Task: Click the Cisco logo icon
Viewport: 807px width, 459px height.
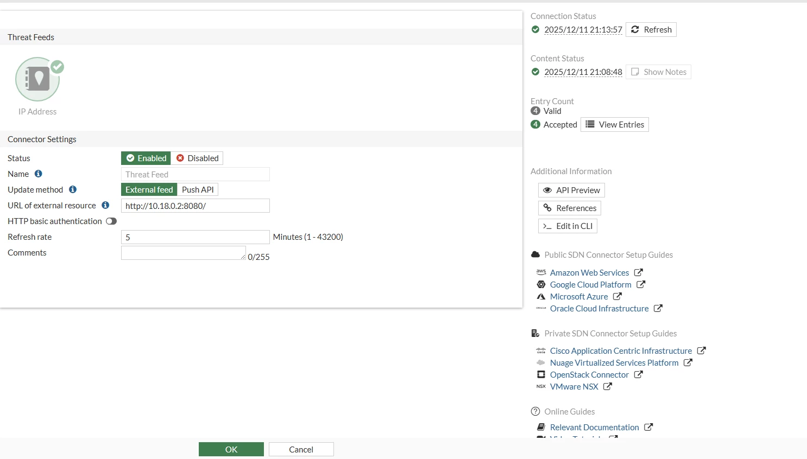Action: point(541,350)
